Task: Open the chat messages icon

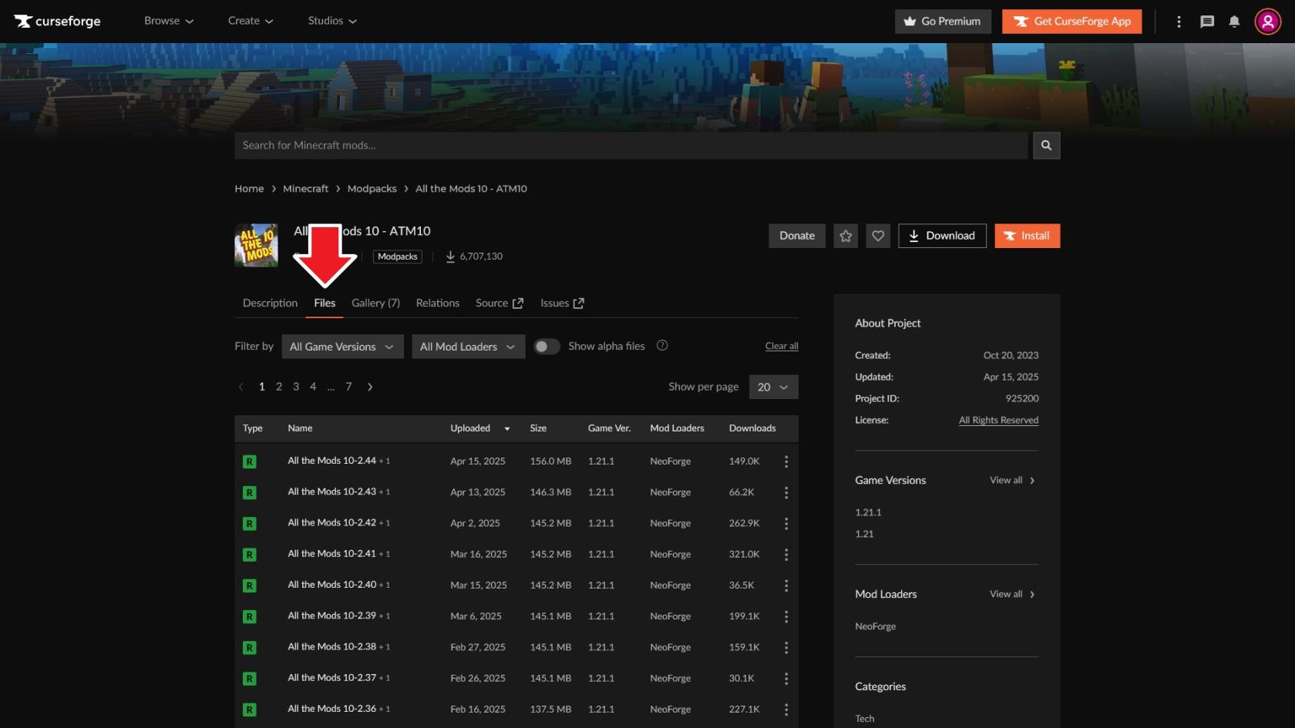Action: (1207, 22)
